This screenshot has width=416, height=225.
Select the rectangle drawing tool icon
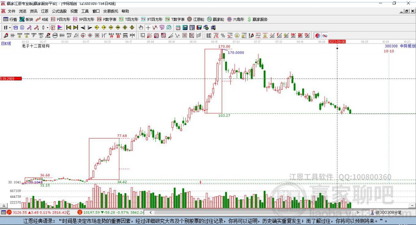point(143,36)
